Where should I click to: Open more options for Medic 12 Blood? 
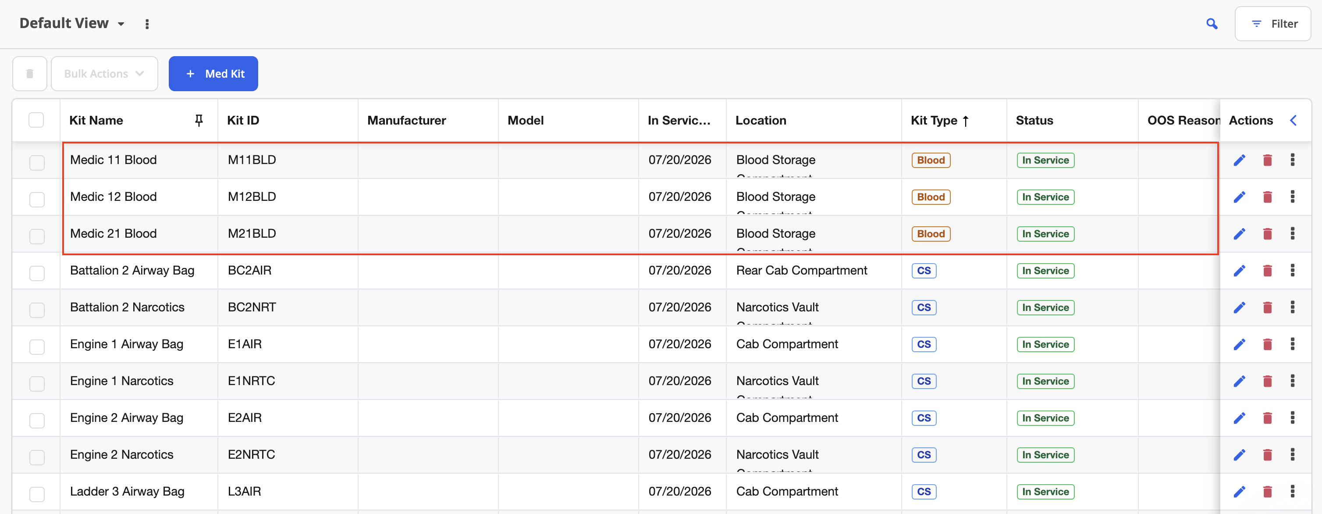tap(1292, 196)
